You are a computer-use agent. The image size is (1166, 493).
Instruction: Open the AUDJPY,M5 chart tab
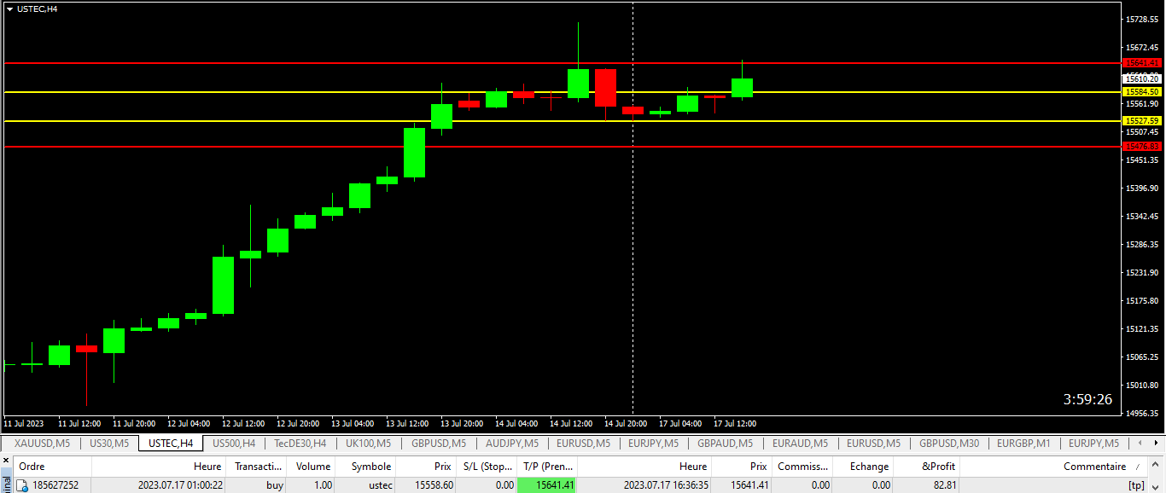[x=512, y=444]
